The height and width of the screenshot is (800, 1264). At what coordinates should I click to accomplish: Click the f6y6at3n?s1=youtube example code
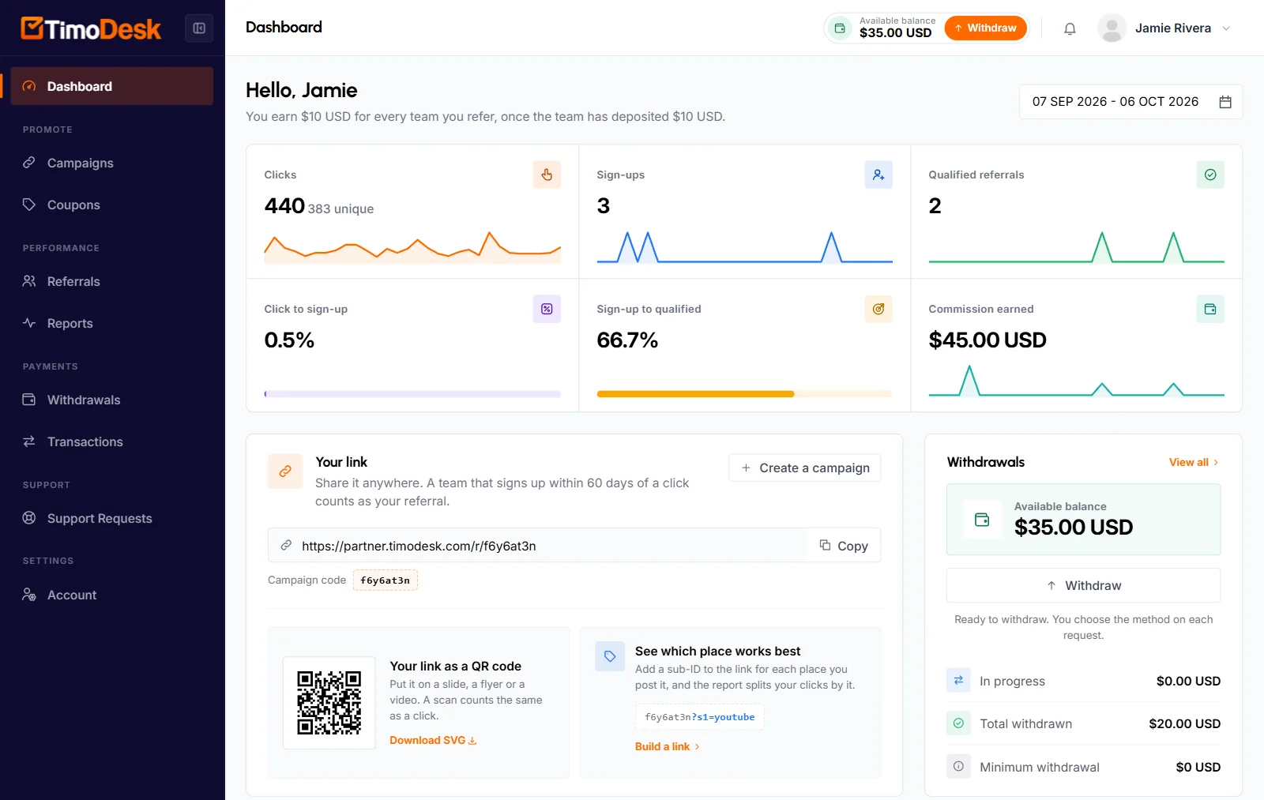[x=699, y=717]
